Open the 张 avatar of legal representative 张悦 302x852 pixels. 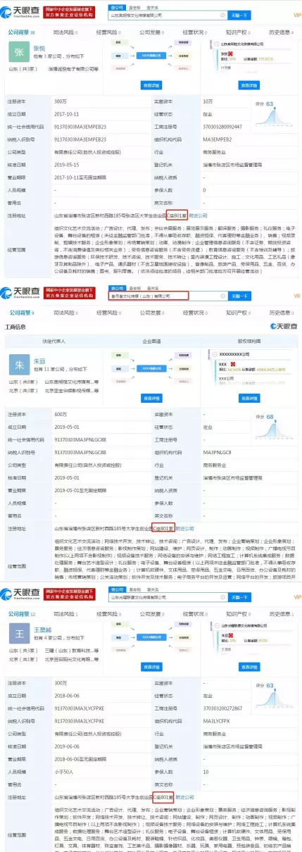pos(18,52)
